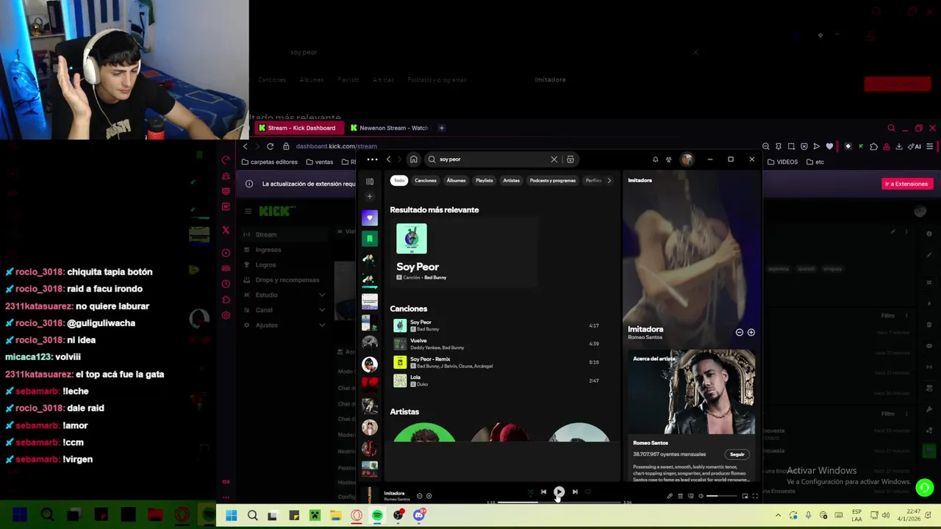Open the Spotify profile avatar menu
Image resolution: width=941 pixels, height=529 pixels.
pyautogui.click(x=687, y=159)
